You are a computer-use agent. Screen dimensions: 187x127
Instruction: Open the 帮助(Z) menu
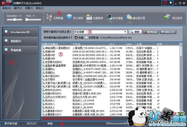tap(40, 8)
